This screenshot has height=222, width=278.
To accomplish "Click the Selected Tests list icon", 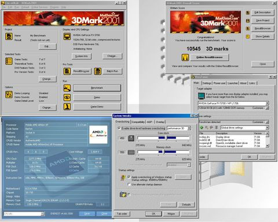I will (9, 61).
